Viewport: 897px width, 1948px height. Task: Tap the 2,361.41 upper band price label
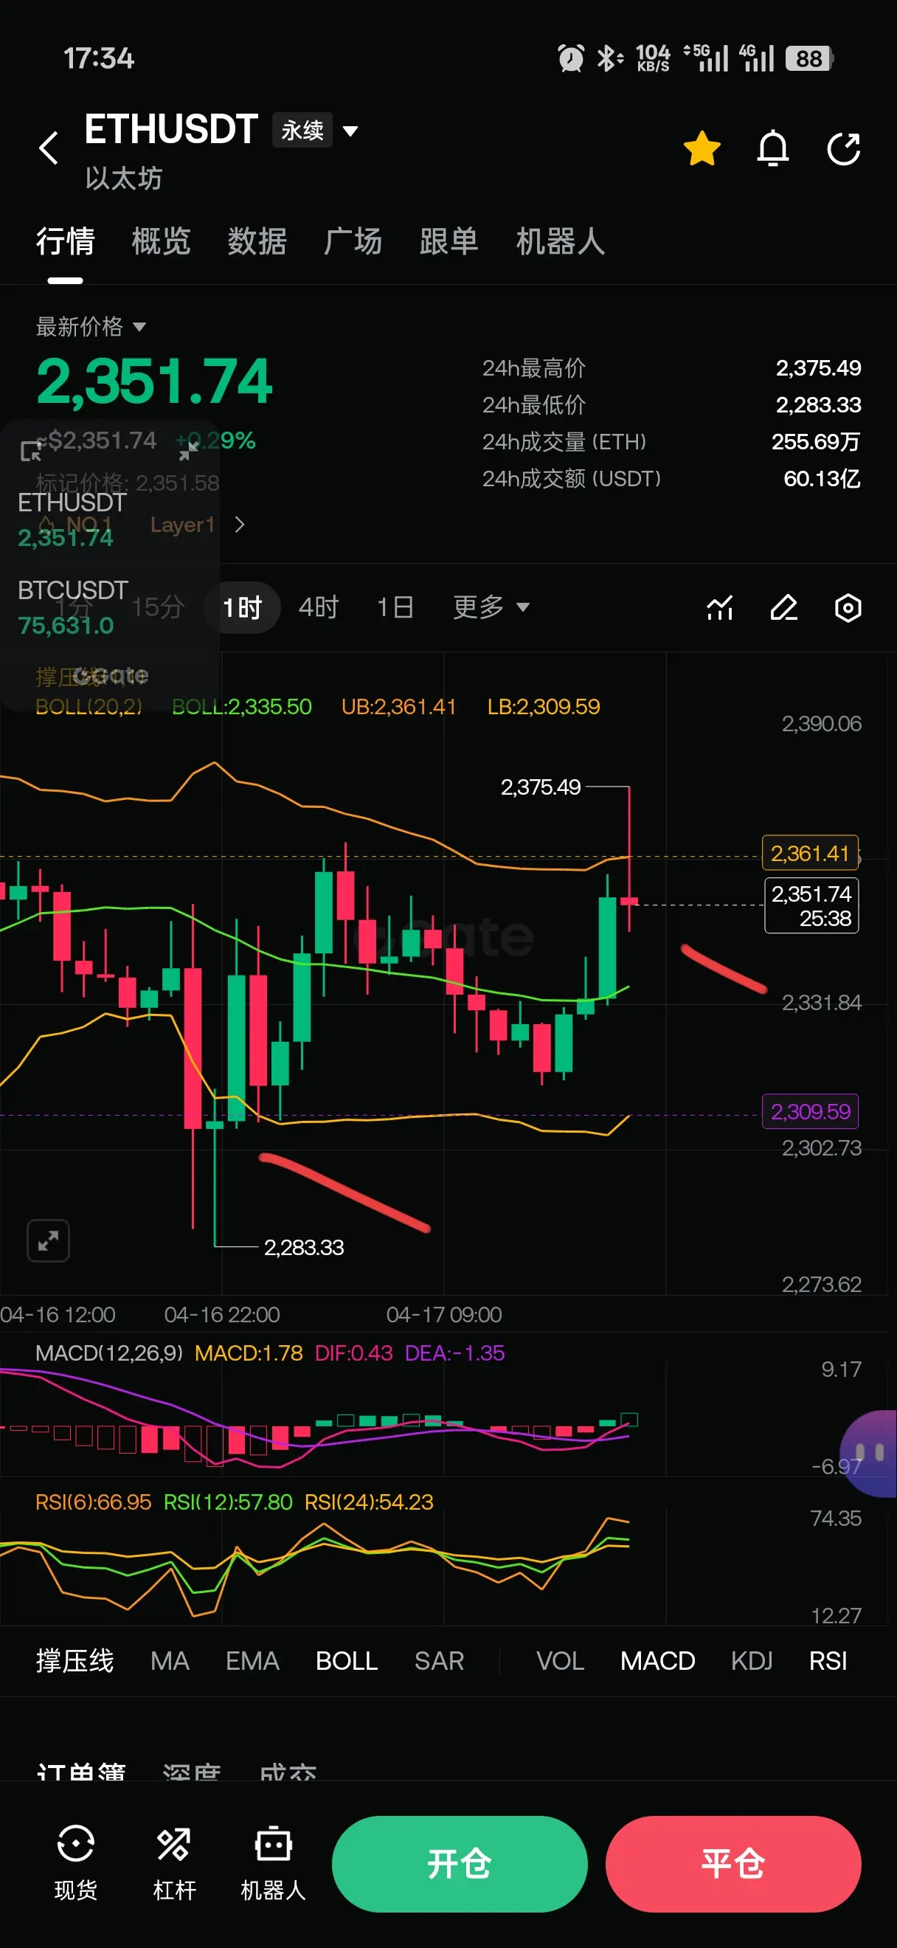coord(810,853)
